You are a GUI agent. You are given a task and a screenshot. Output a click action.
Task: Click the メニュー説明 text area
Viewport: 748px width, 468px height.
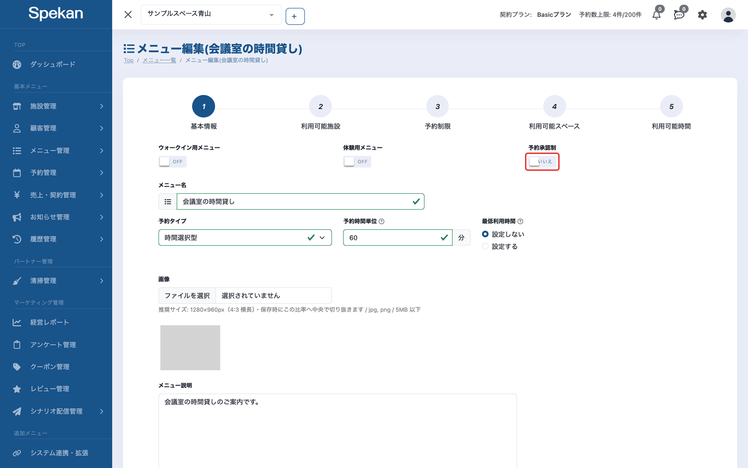[338, 431]
